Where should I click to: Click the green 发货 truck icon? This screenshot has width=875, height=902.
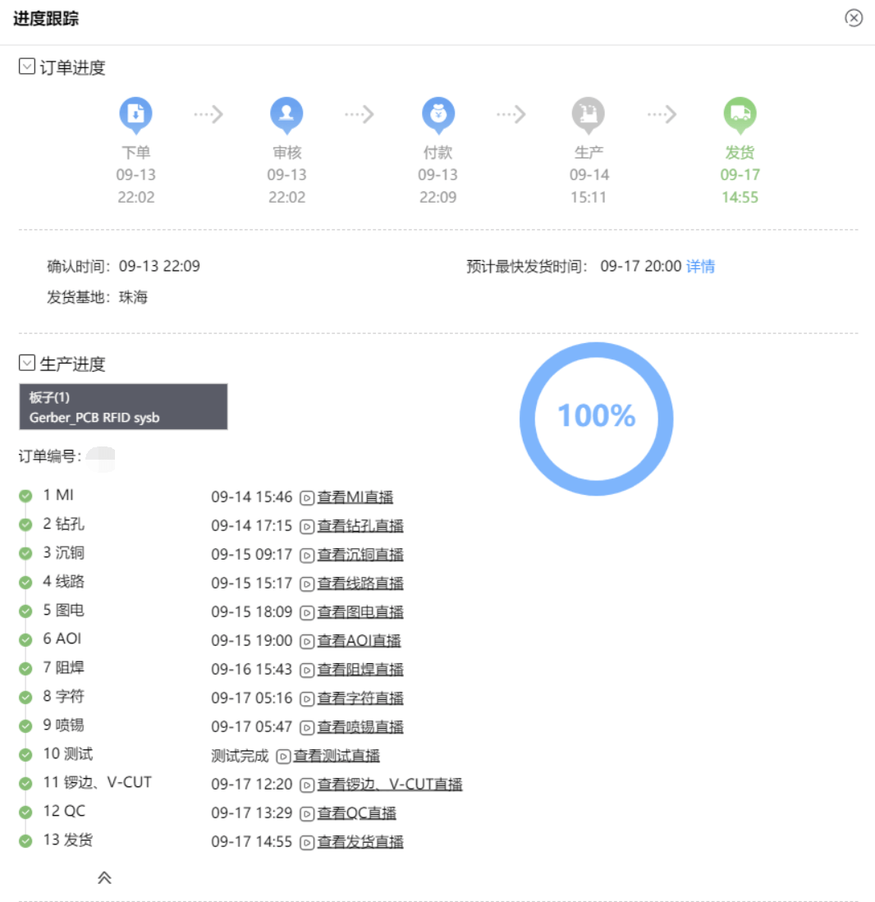740,114
